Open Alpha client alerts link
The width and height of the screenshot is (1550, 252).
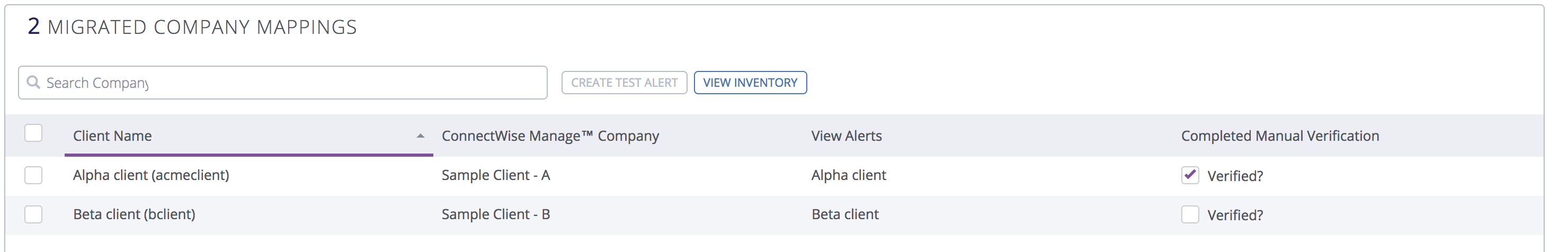point(849,175)
